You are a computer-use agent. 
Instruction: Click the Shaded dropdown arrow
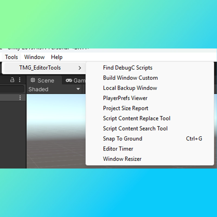(x=78, y=89)
